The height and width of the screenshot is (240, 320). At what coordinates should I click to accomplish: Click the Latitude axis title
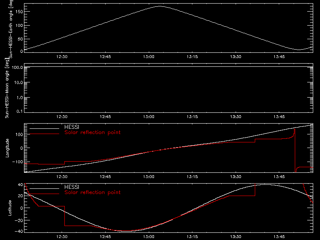pyautogui.click(x=10, y=208)
